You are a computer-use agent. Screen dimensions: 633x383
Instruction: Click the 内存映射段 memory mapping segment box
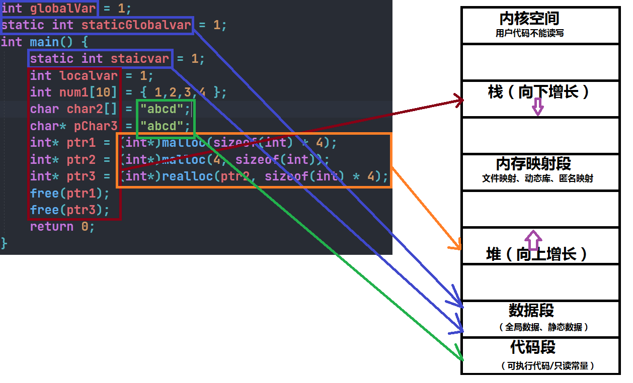[x=540, y=171]
